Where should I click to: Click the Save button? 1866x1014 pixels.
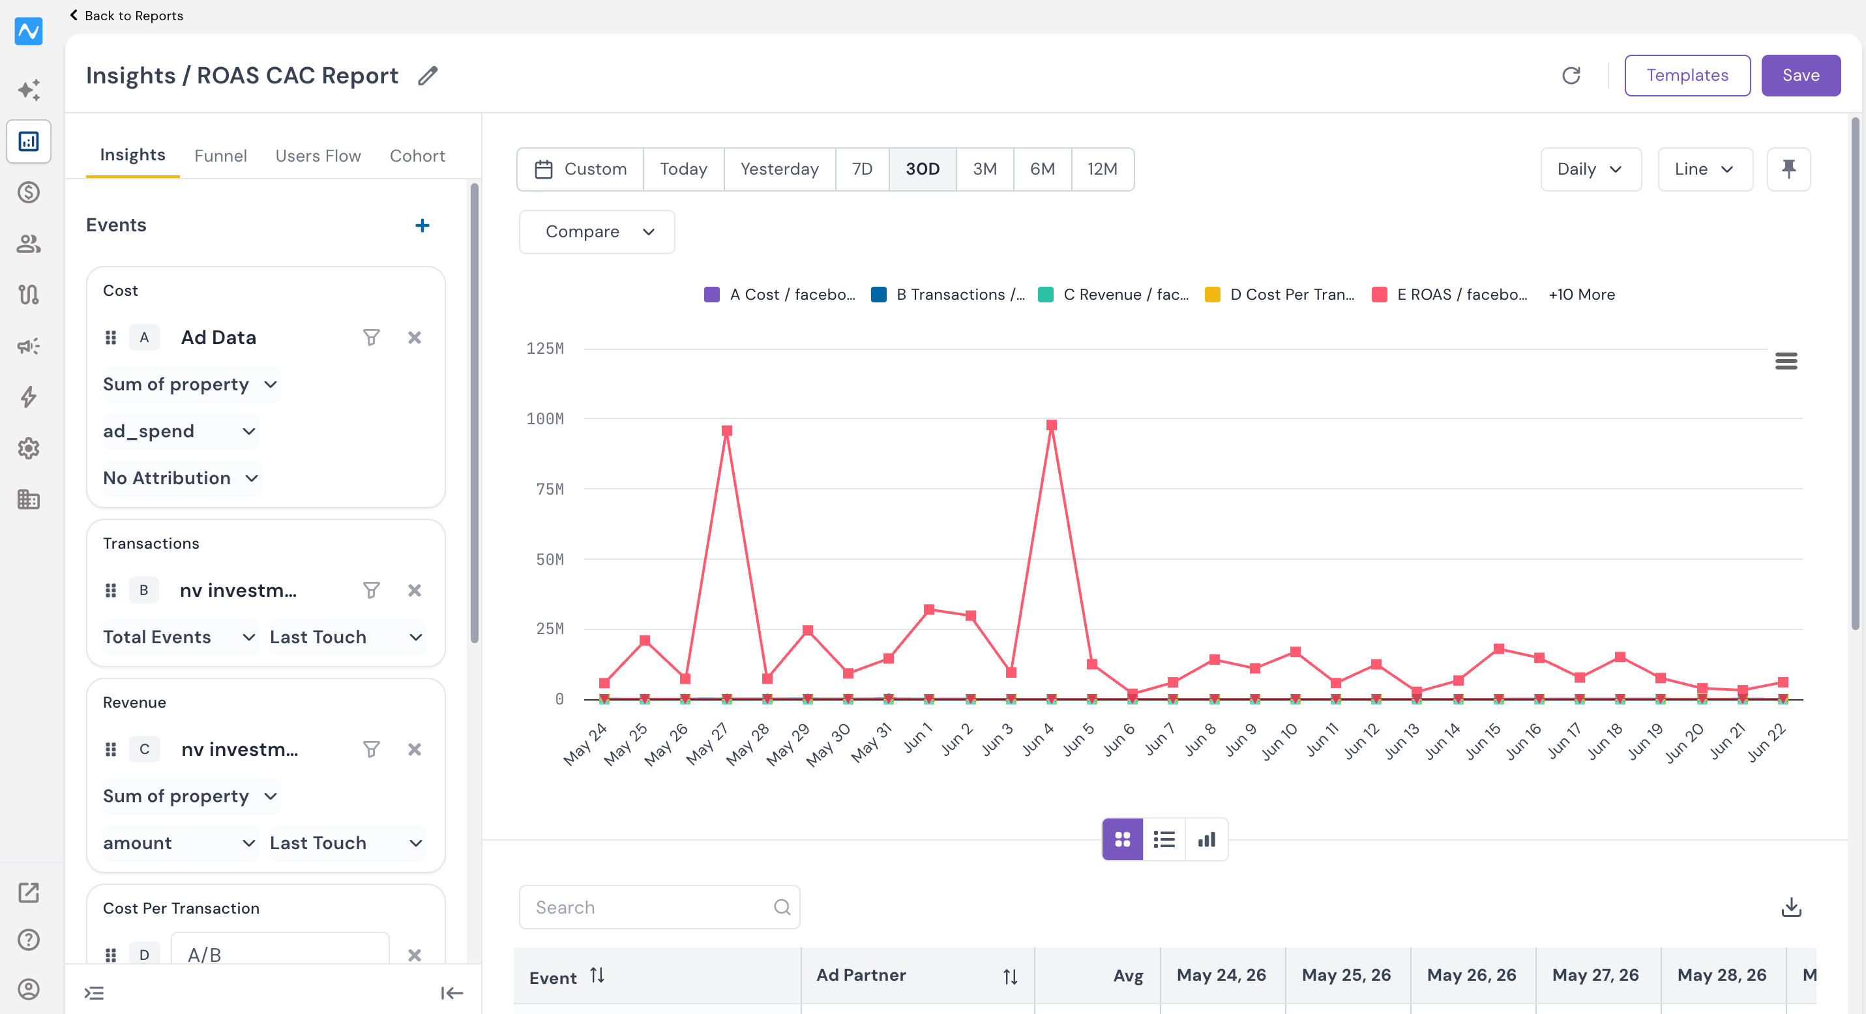tap(1801, 76)
